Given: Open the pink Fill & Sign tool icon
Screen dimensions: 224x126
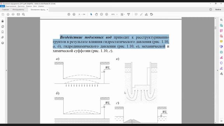Looking at the screenshot, I should tap(221, 57).
